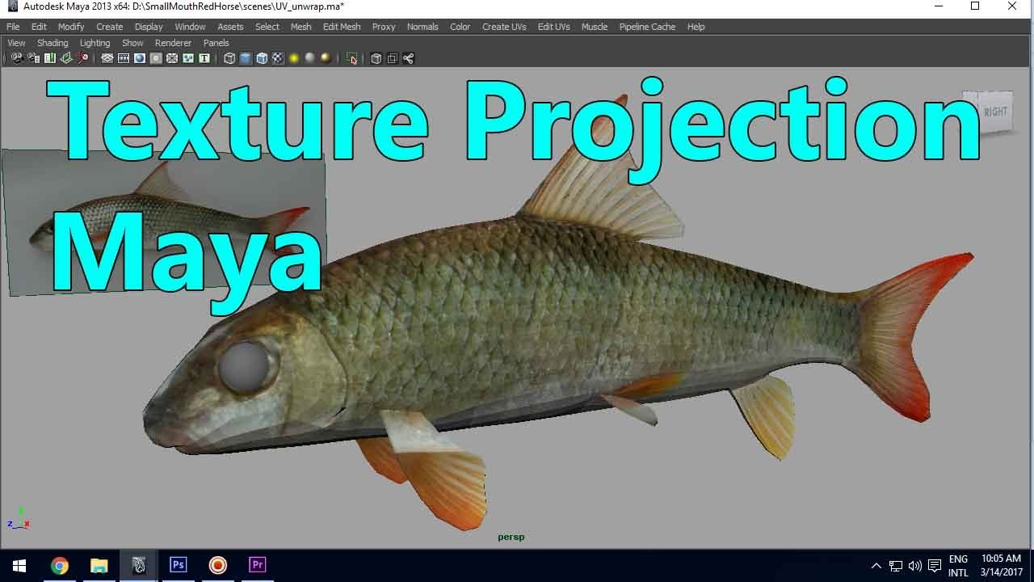Open the panel View menu
This screenshot has height=582, width=1034.
pos(16,43)
